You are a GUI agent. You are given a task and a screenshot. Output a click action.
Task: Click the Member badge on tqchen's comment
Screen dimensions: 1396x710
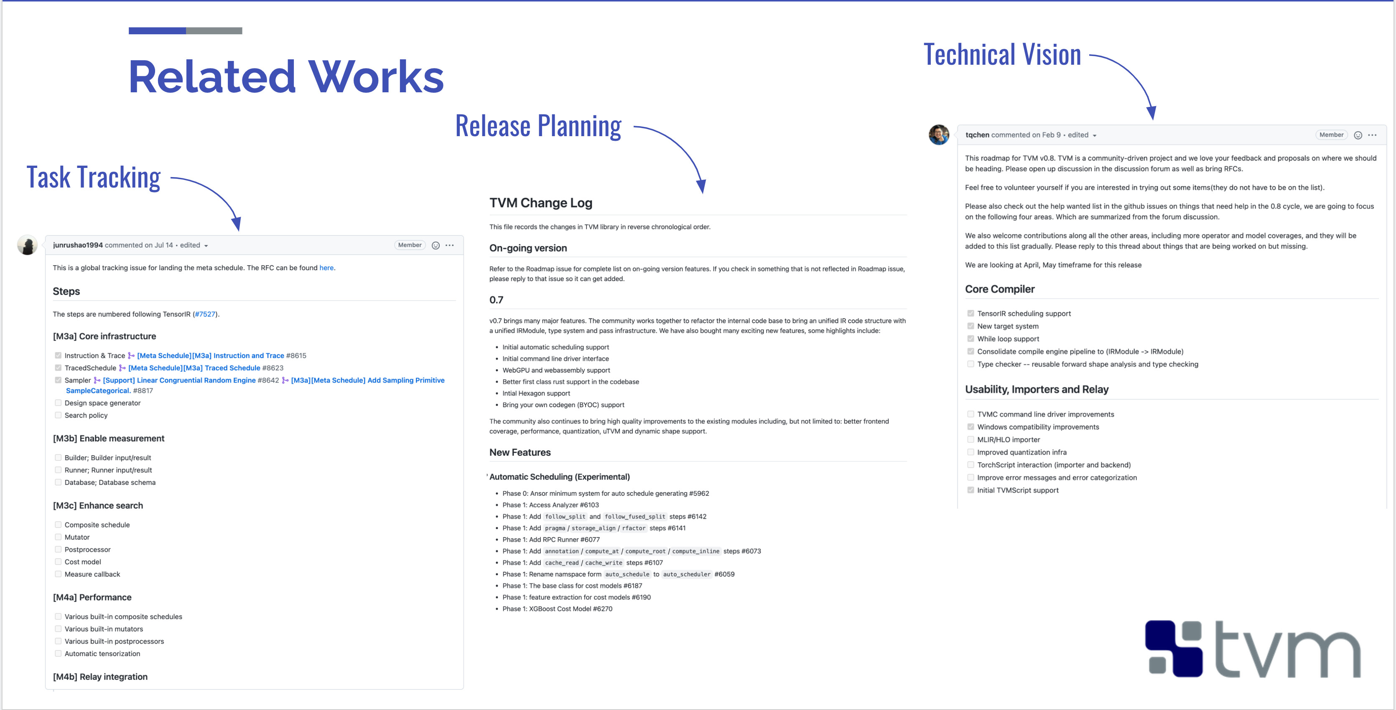tap(1331, 135)
